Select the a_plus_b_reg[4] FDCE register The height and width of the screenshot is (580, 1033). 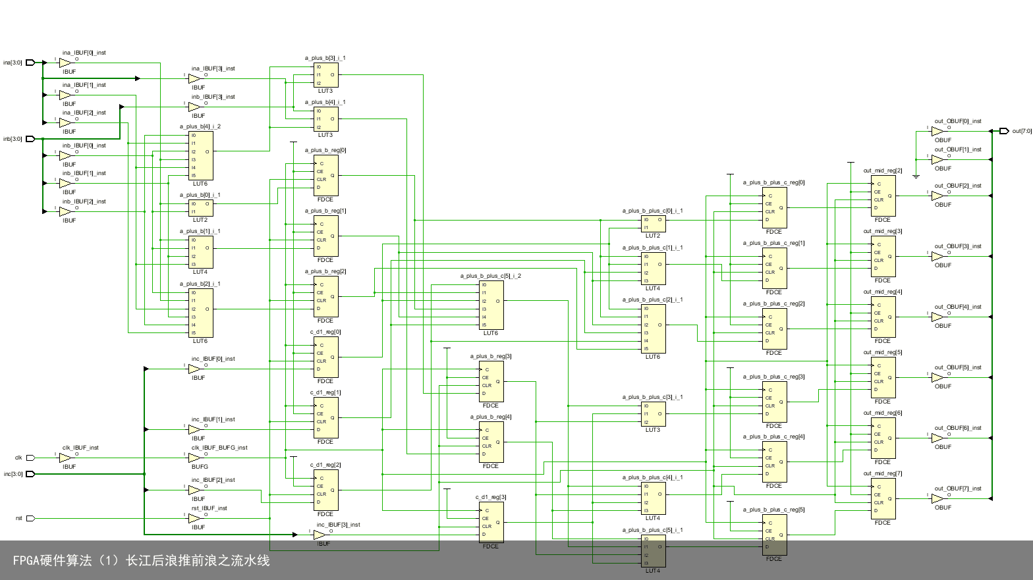[491, 442]
